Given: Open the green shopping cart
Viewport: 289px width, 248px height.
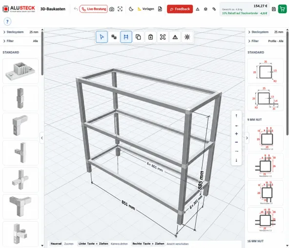Looking at the screenshot, I should click(x=282, y=9).
